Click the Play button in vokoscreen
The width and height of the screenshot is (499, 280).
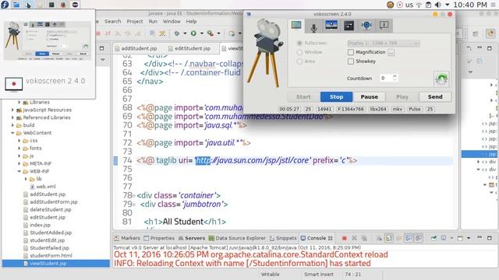point(402,96)
